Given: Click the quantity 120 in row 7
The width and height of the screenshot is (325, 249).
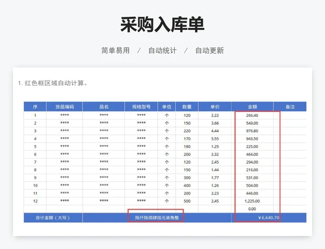Looking at the screenshot, I should click(x=187, y=162).
